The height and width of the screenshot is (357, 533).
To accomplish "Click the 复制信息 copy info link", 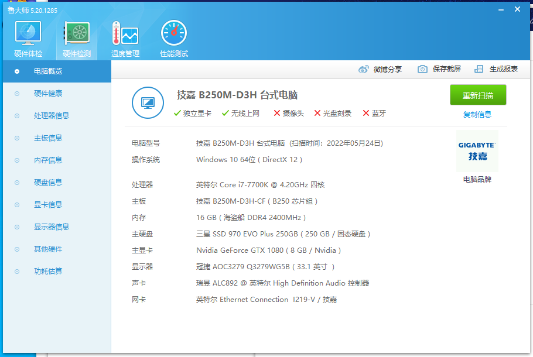I will coord(477,115).
